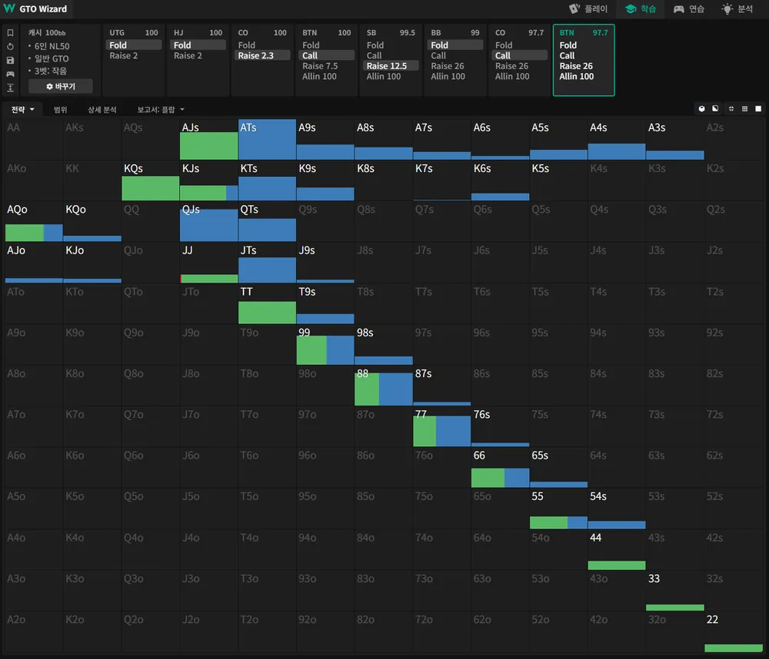Click the 일반 GTO text

pyautogui.click(x=52, y=58)
